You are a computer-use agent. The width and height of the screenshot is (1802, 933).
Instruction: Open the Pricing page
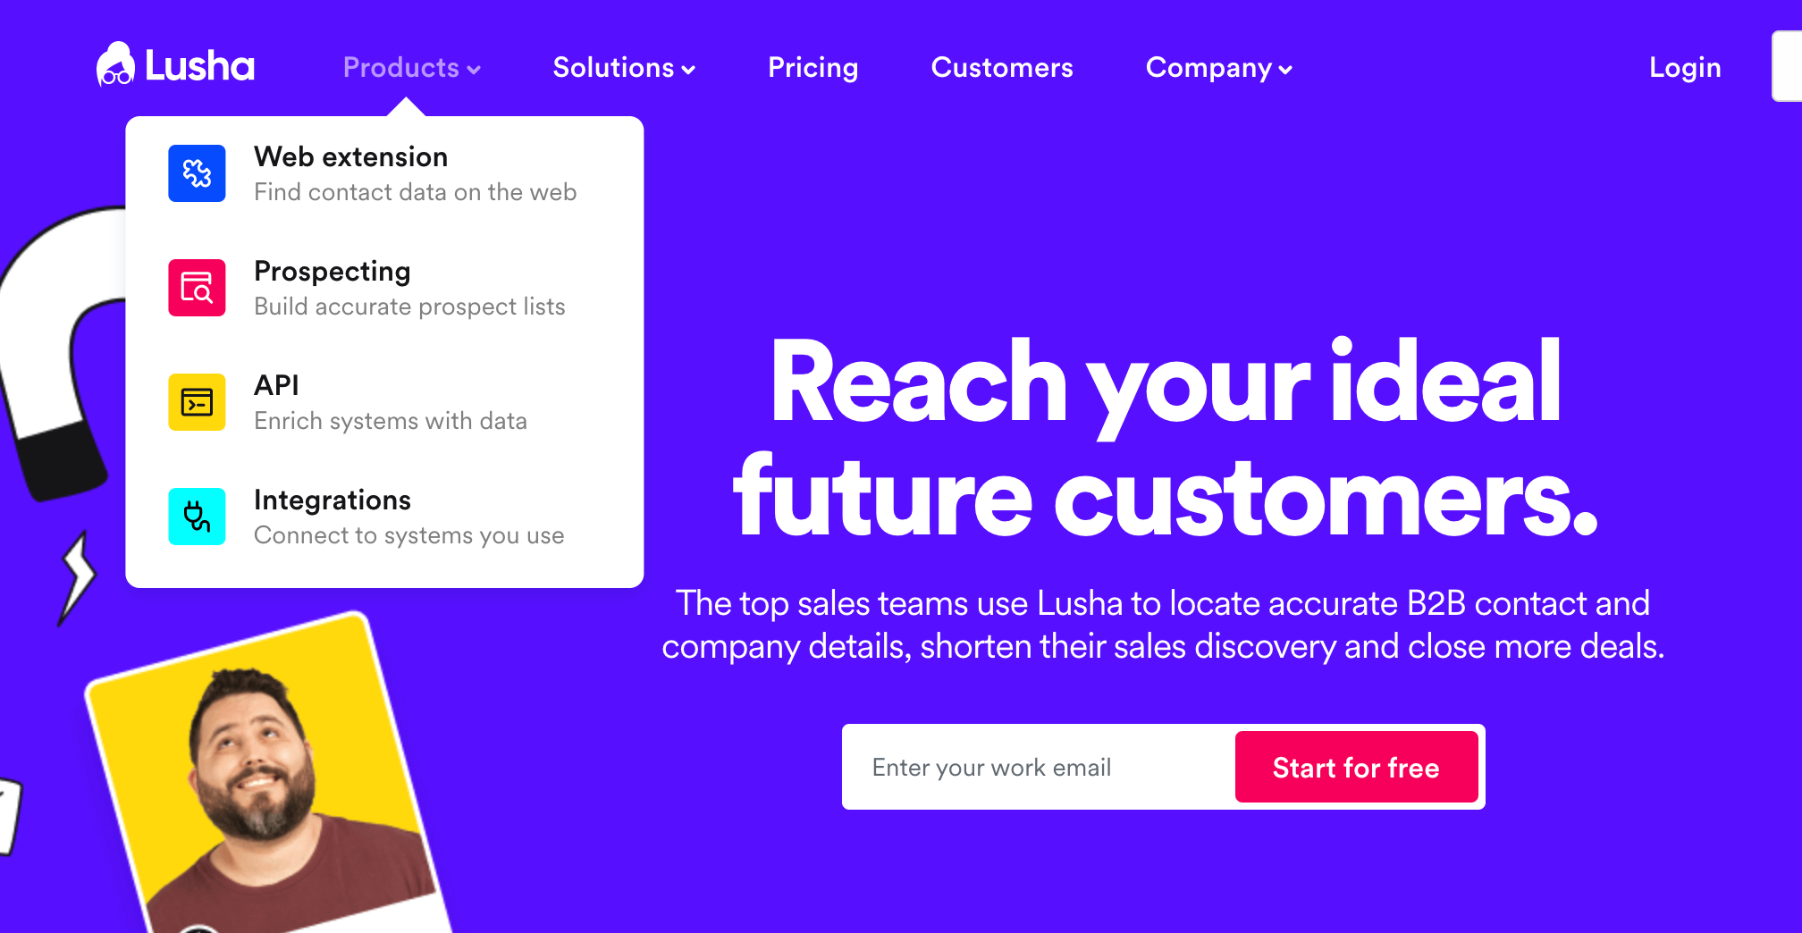(813, 67)
